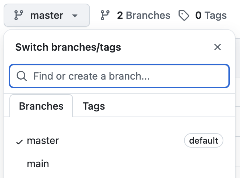Viewport: 240px width, 178px height.
Task: Click the magnifier icon in the search field
Action: coord(22,76)
